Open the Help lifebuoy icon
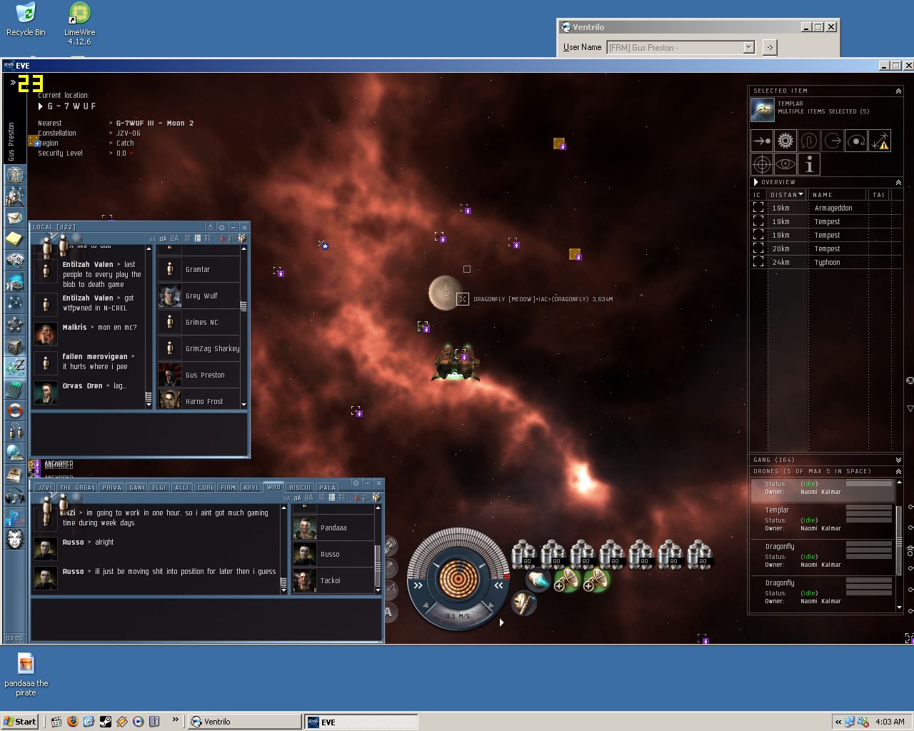 15,410
